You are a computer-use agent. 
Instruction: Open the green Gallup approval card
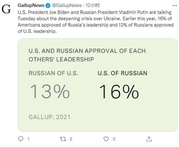98,85
